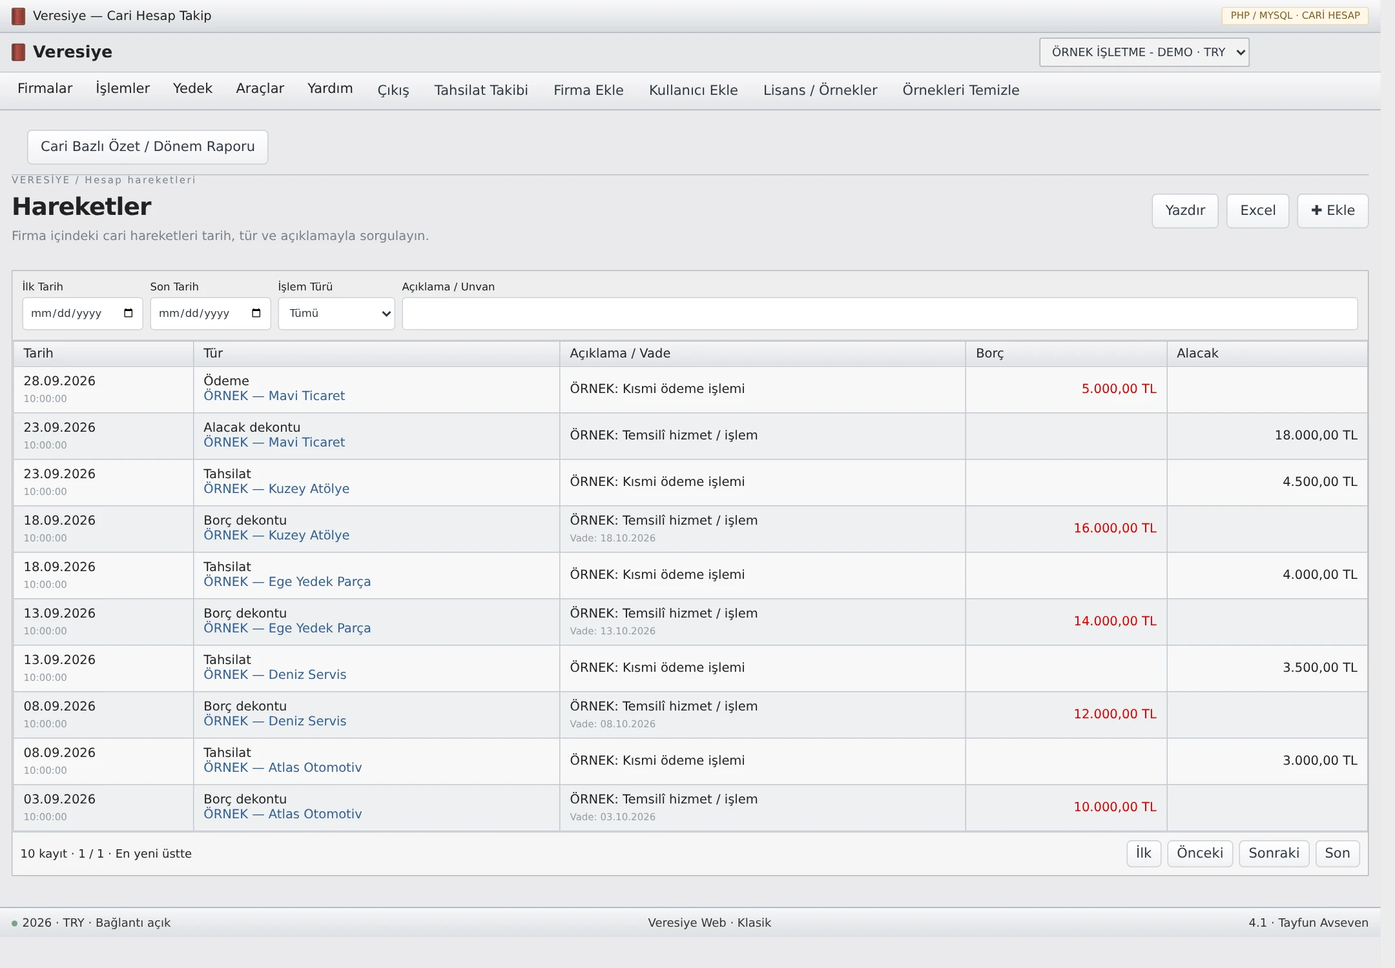Viewport: 1395px width, 968px height.
Task: Focus the Açıklama / Unvan search field
Action: click(x=880, y=314)
